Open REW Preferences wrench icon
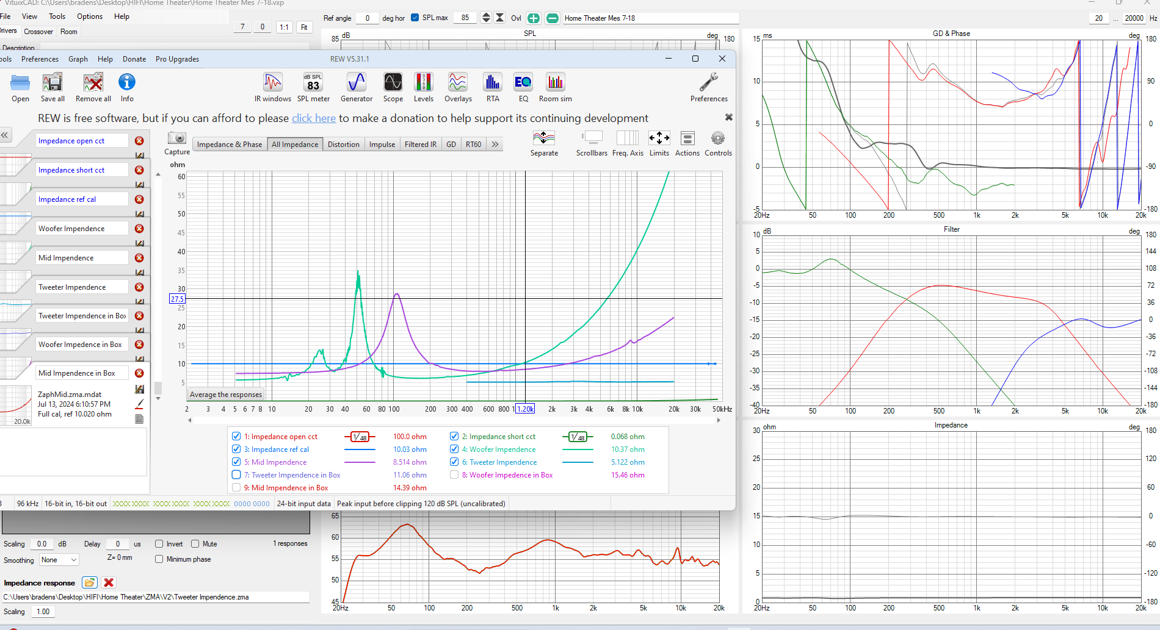The image size is (1160, 630). click(709, 87)
